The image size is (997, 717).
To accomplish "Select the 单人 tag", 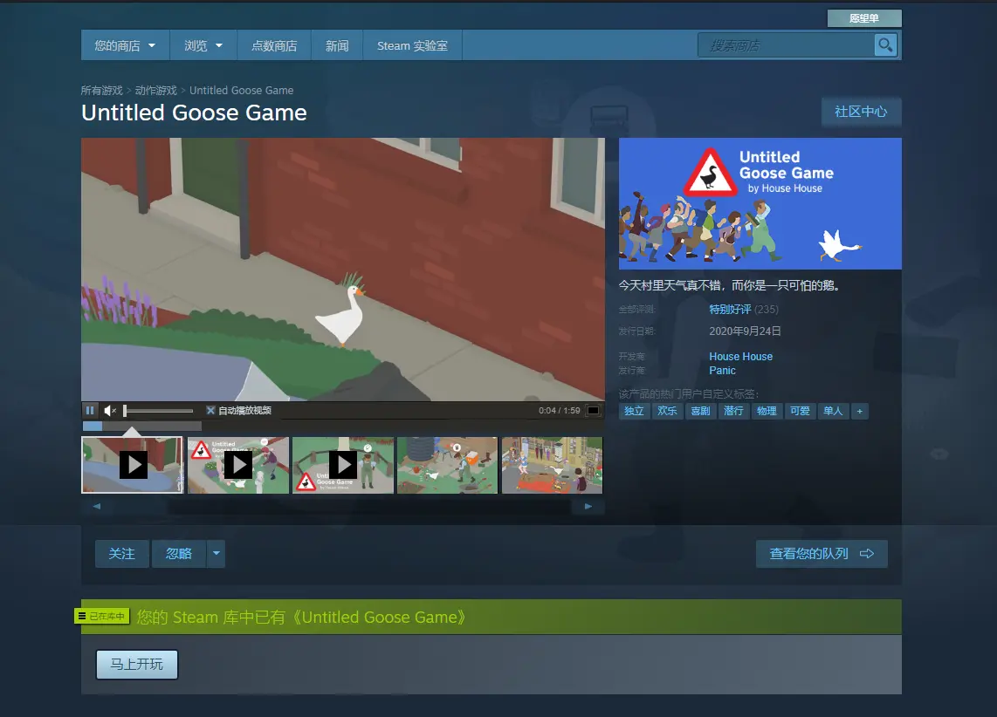I will pyautogui.click(x=832, y=411).
